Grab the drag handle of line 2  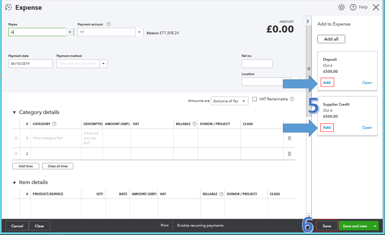16,154
